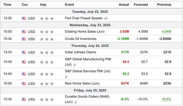
Task: Click importance stars for S&P Global Services PMI
Action: pyautogui.click(x=47, y=74)
